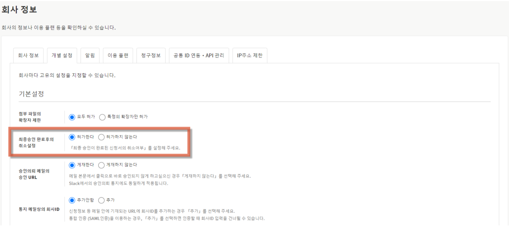The image size is (509, 228).
Task: Click the 승인의뢰 메일의 승인 URL label
Action: [34, 174]
